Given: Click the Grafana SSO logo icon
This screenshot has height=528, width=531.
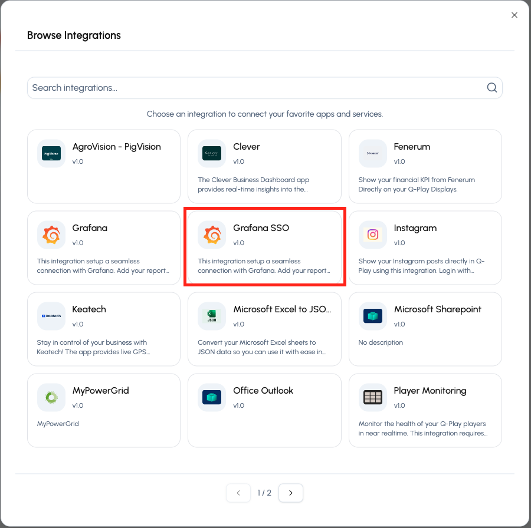Looking at the screenshot, I should tap(212, 235).
